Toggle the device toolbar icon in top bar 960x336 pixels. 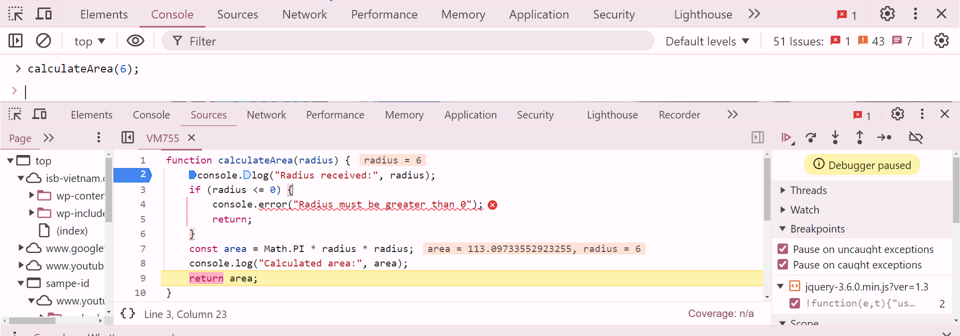point(43,14)
